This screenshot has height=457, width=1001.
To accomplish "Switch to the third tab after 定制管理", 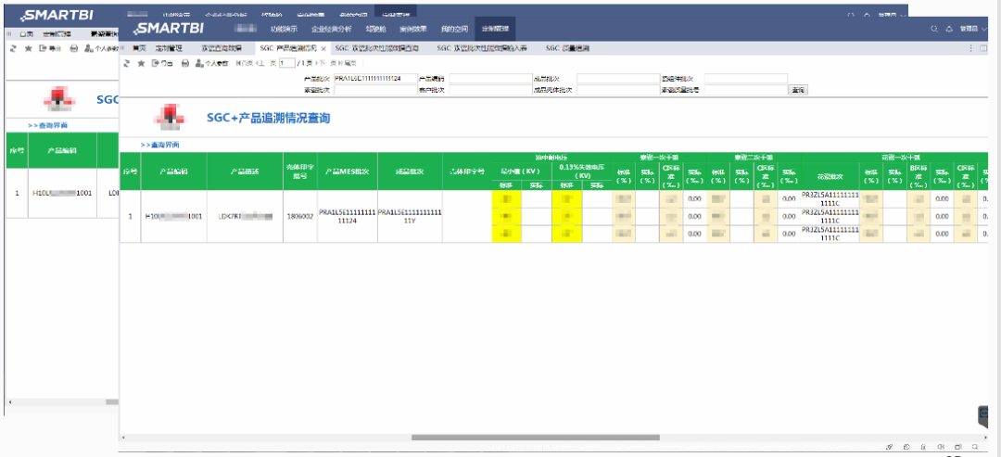I will 221,48.
